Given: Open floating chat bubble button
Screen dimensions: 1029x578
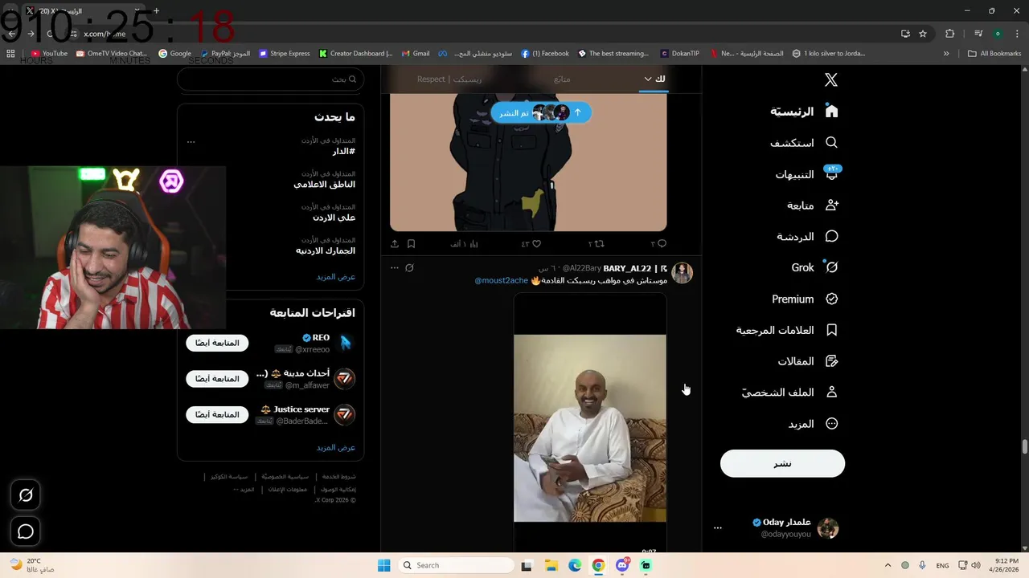Looking at the screenshot, I should click(26, 531).
